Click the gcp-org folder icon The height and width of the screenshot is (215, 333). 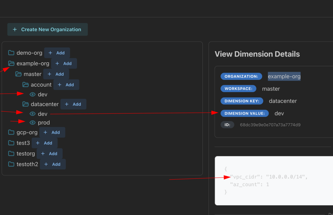tap(11, 132)
